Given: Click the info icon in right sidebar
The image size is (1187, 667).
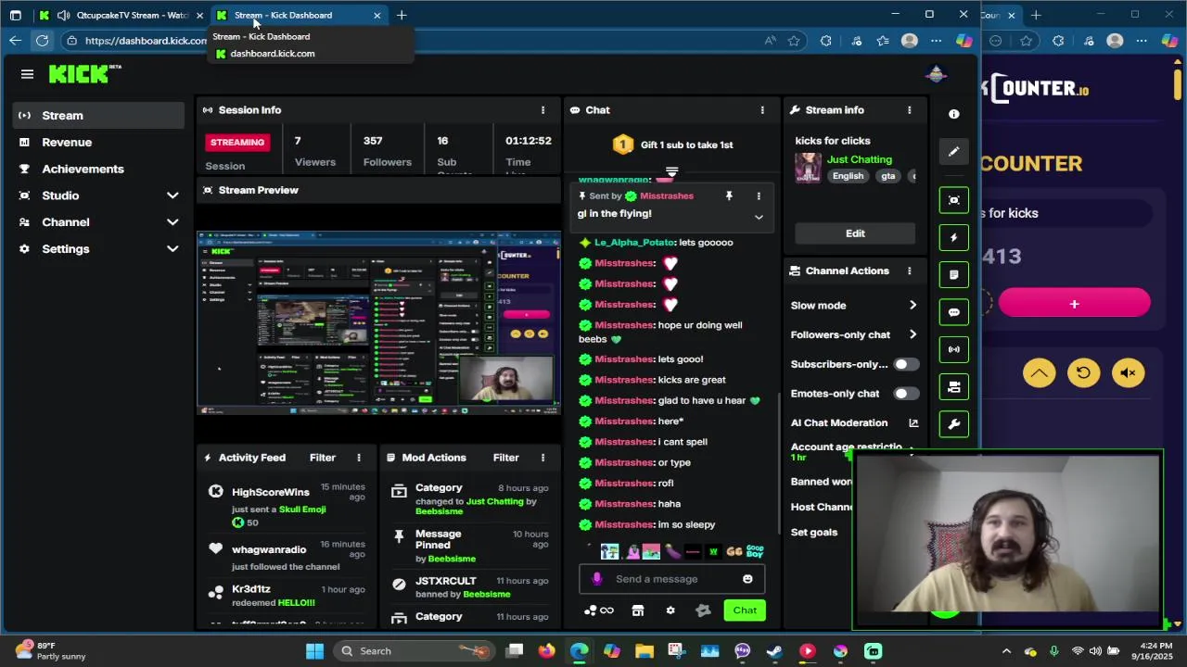Looking at the screenshot, I should (953, 114).
